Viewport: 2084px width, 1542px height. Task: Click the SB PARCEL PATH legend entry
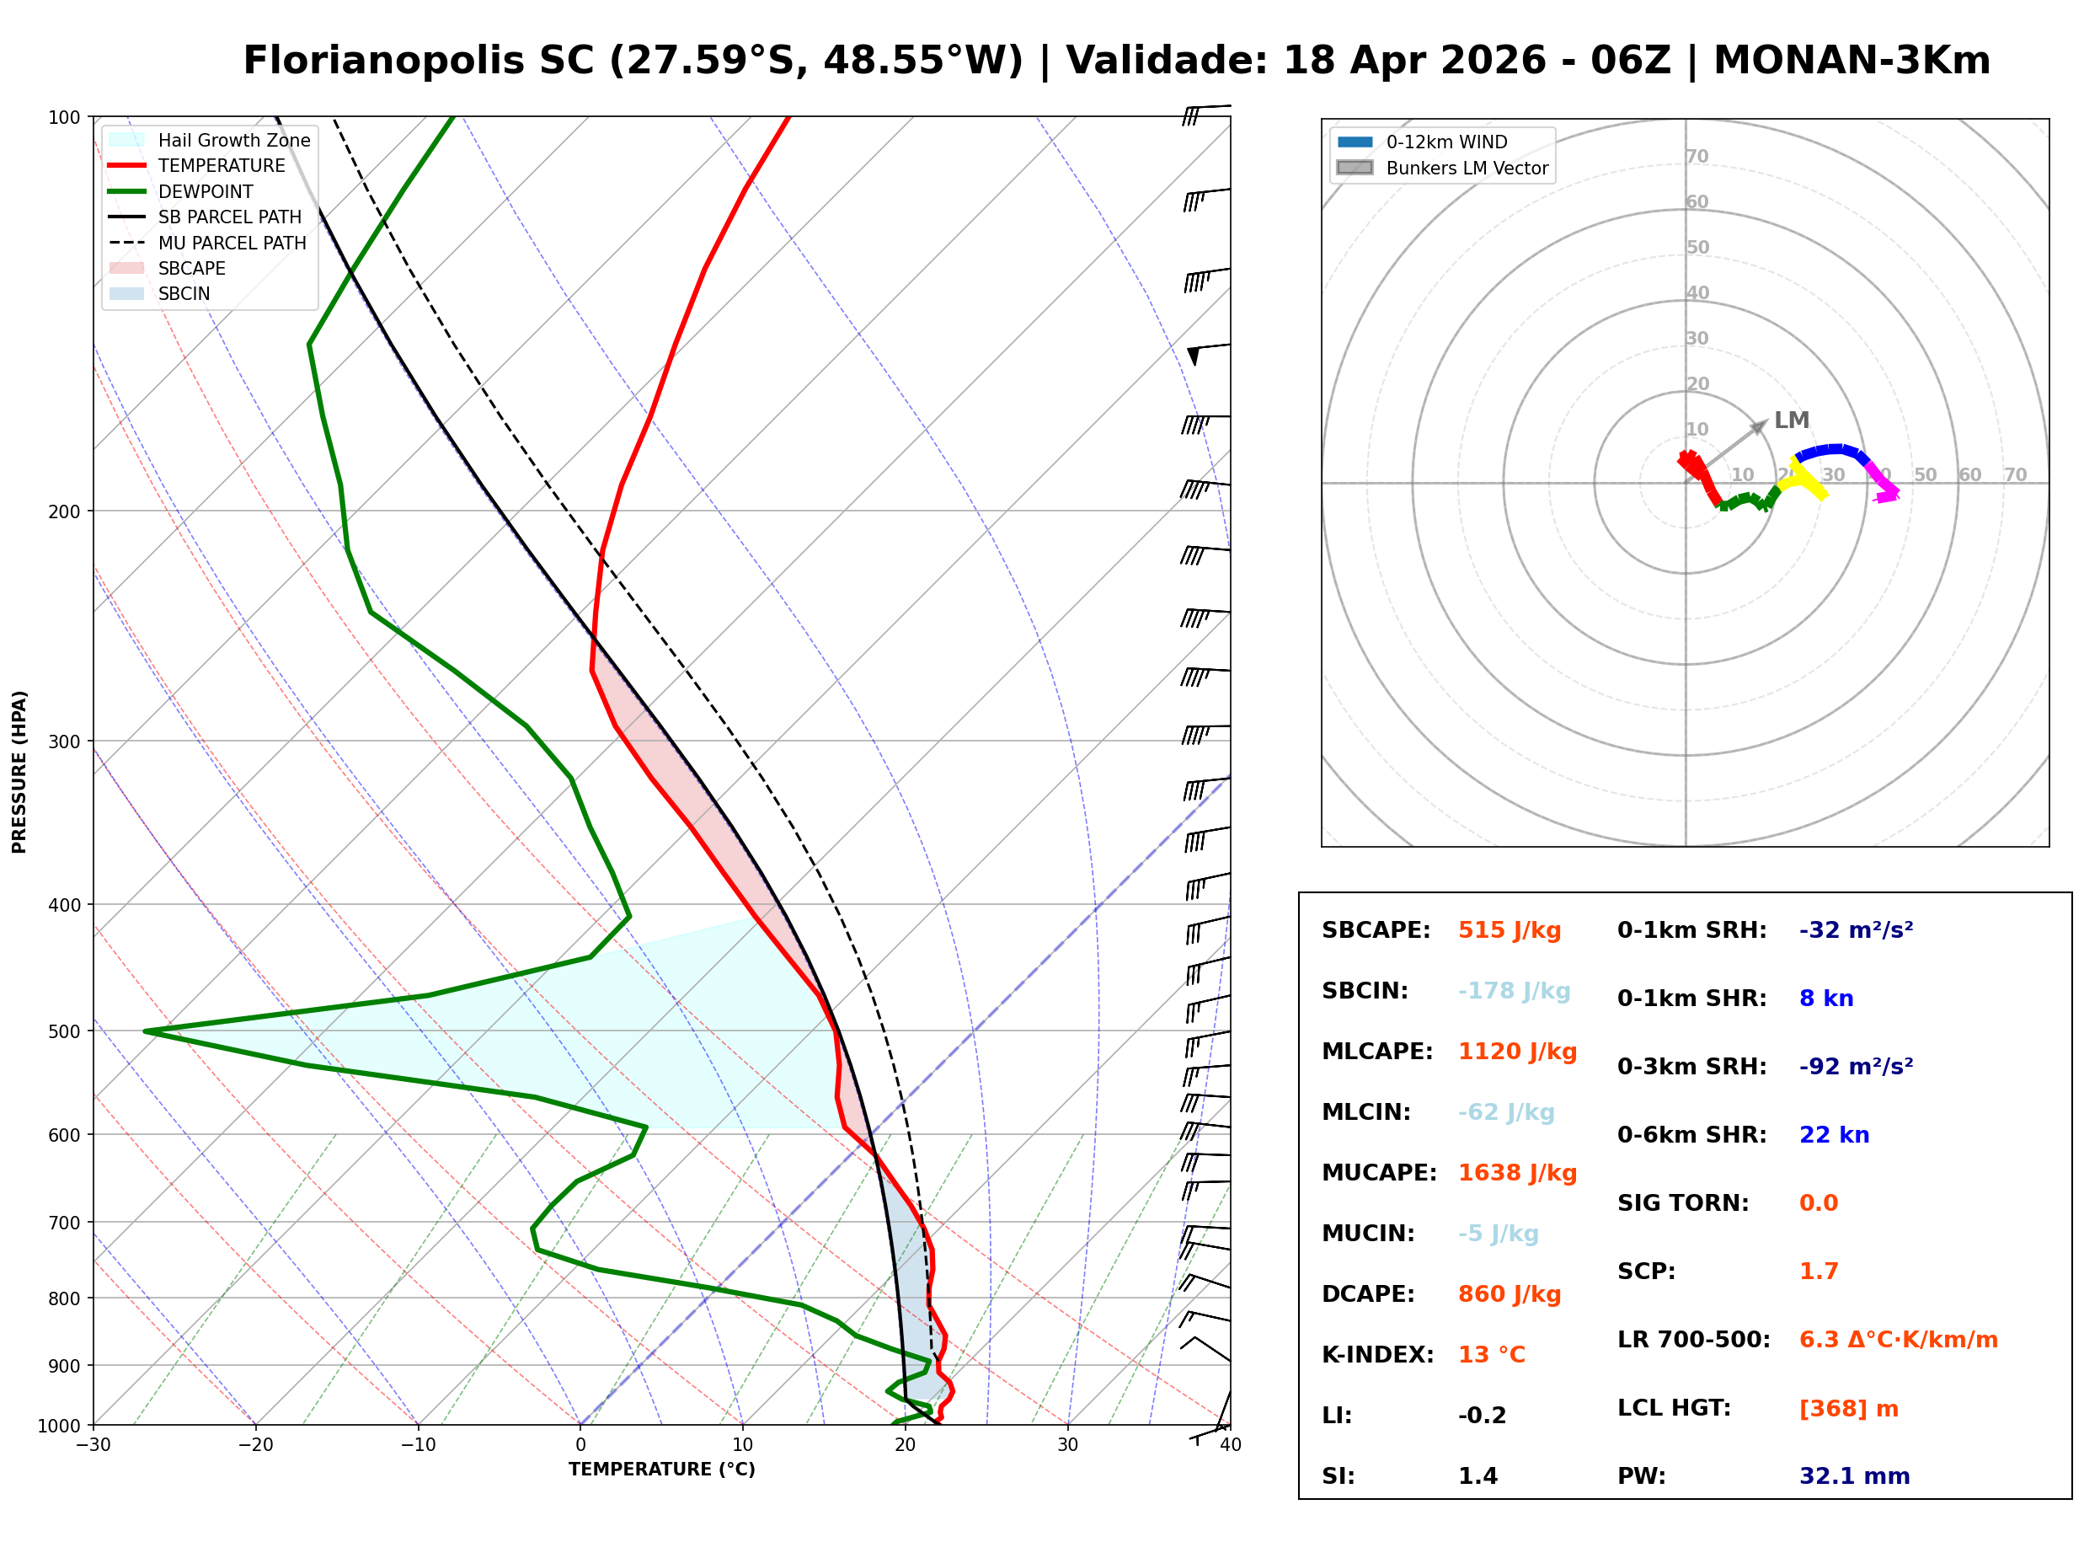127,217
